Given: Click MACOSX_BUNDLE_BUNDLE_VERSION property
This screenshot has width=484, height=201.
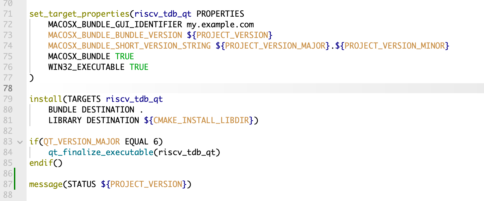Looking at the screenshot, I should click(115, 35).
